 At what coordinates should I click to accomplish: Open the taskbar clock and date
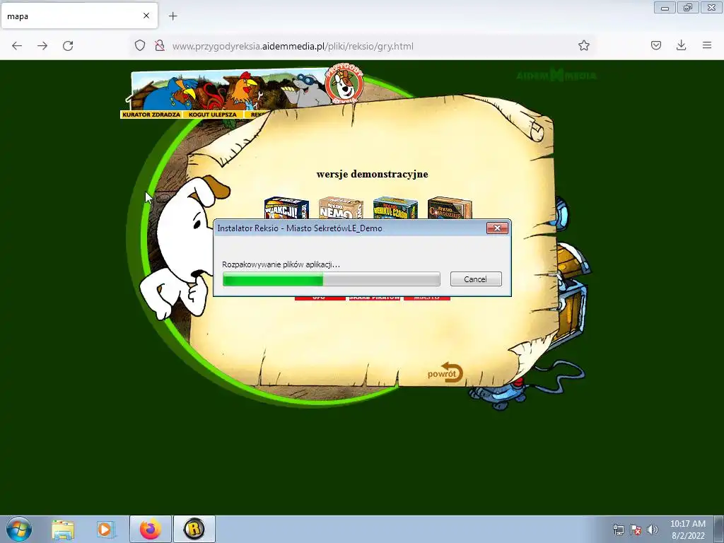(x=687, y=530)
